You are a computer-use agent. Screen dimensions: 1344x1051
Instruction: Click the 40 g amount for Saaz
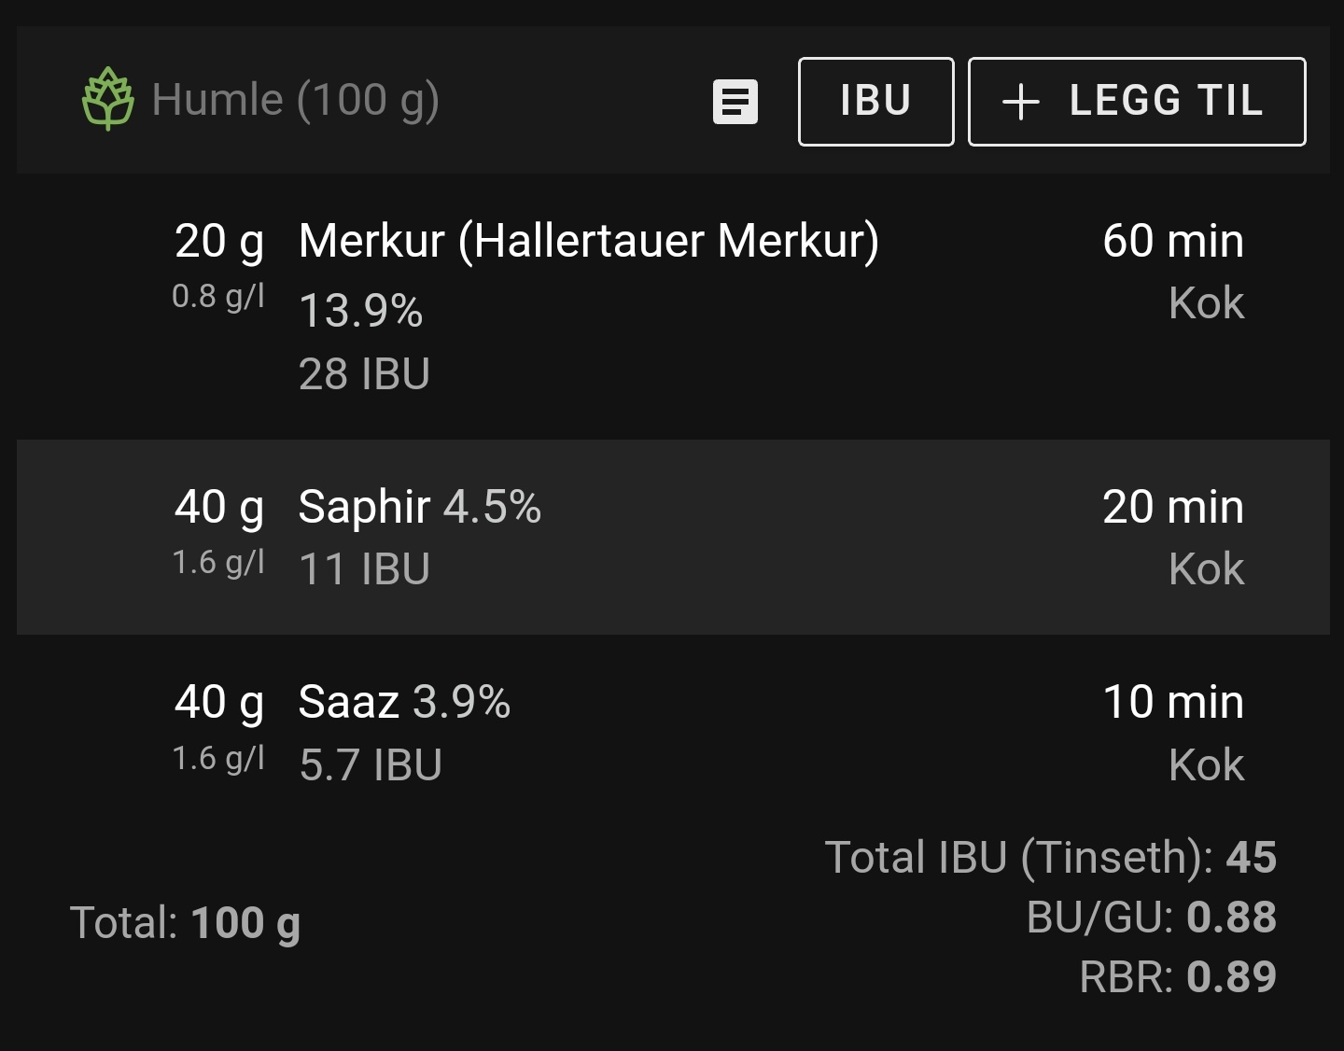(219, 703)
